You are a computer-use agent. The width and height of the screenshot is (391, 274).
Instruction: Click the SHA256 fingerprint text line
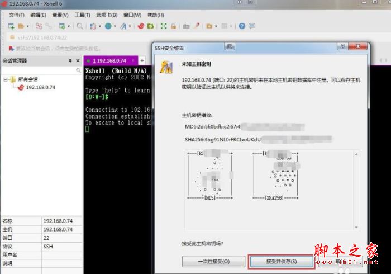(258, 139)
